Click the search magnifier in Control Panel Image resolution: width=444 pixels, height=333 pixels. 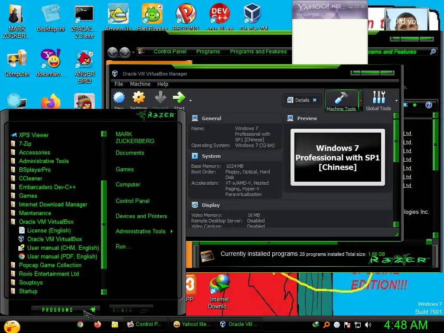[x=433, y=52]
